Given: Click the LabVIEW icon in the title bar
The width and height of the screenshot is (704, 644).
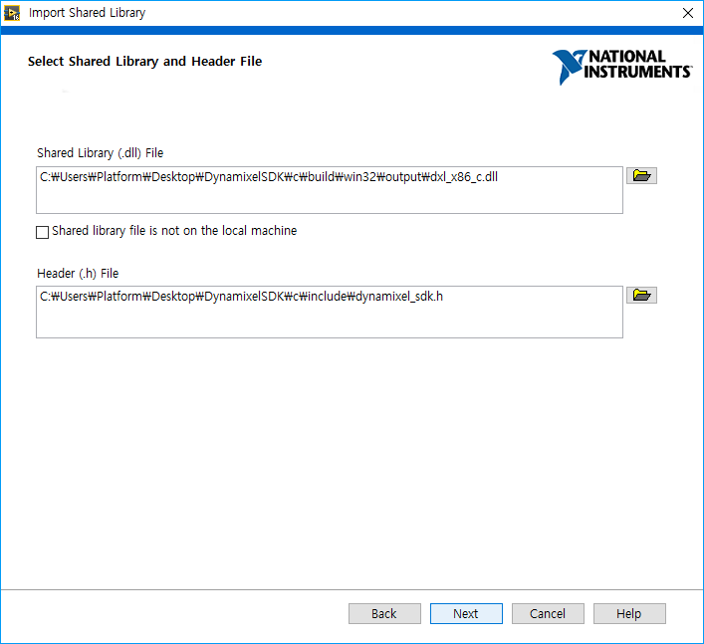Looking at the screenshot, I should click(12, 13).
